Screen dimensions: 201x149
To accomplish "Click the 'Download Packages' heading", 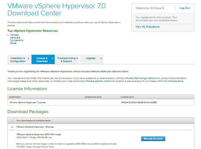I will tap(28, 112).
